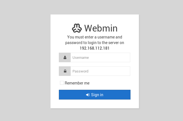Tick the Remember me checkbox

pyautogui.click(x=62, y=83)
